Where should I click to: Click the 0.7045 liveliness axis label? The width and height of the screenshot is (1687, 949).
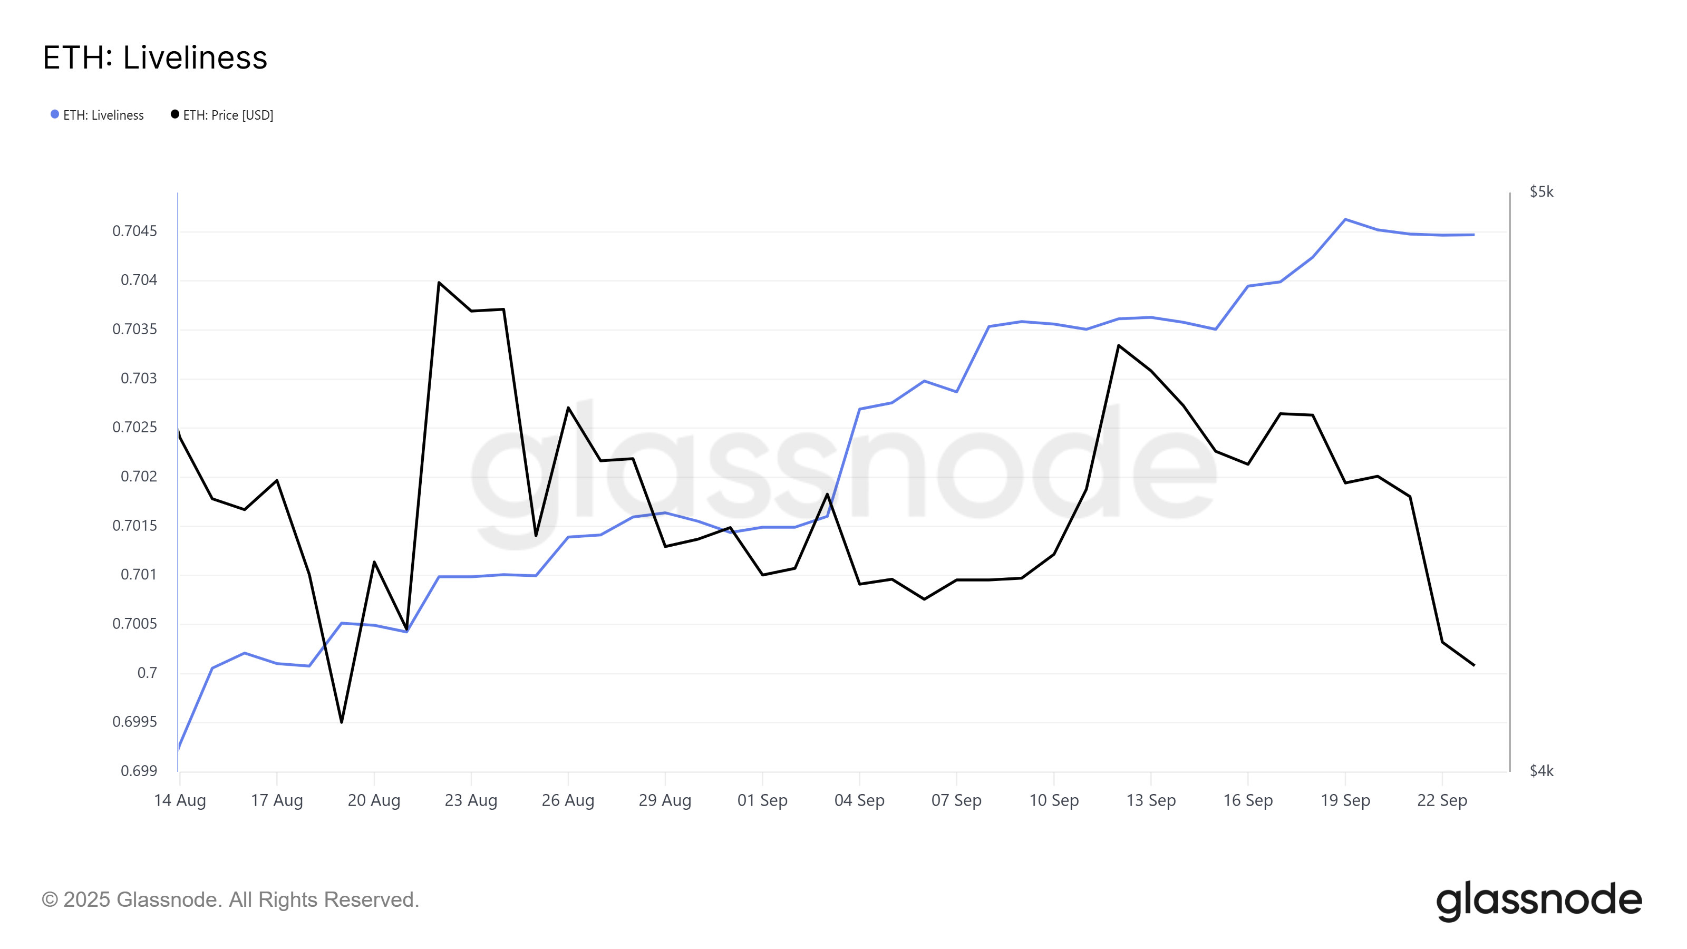click(135, 231)
